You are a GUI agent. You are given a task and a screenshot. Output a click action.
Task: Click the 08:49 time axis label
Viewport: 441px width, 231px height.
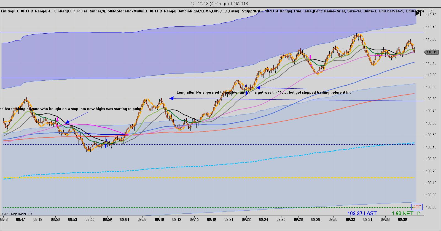pyautogui.click(x=38, y=220)
